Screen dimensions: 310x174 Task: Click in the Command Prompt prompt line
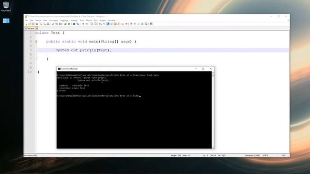click(98, 96)
